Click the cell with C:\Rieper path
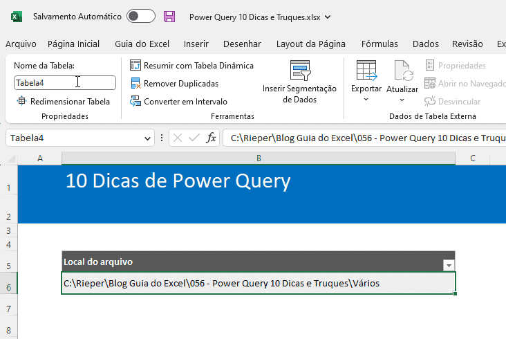The image size is (506, 339). [x=258, y=283]
